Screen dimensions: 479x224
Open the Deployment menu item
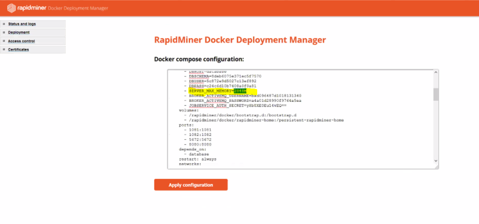(x=19, y=32)
